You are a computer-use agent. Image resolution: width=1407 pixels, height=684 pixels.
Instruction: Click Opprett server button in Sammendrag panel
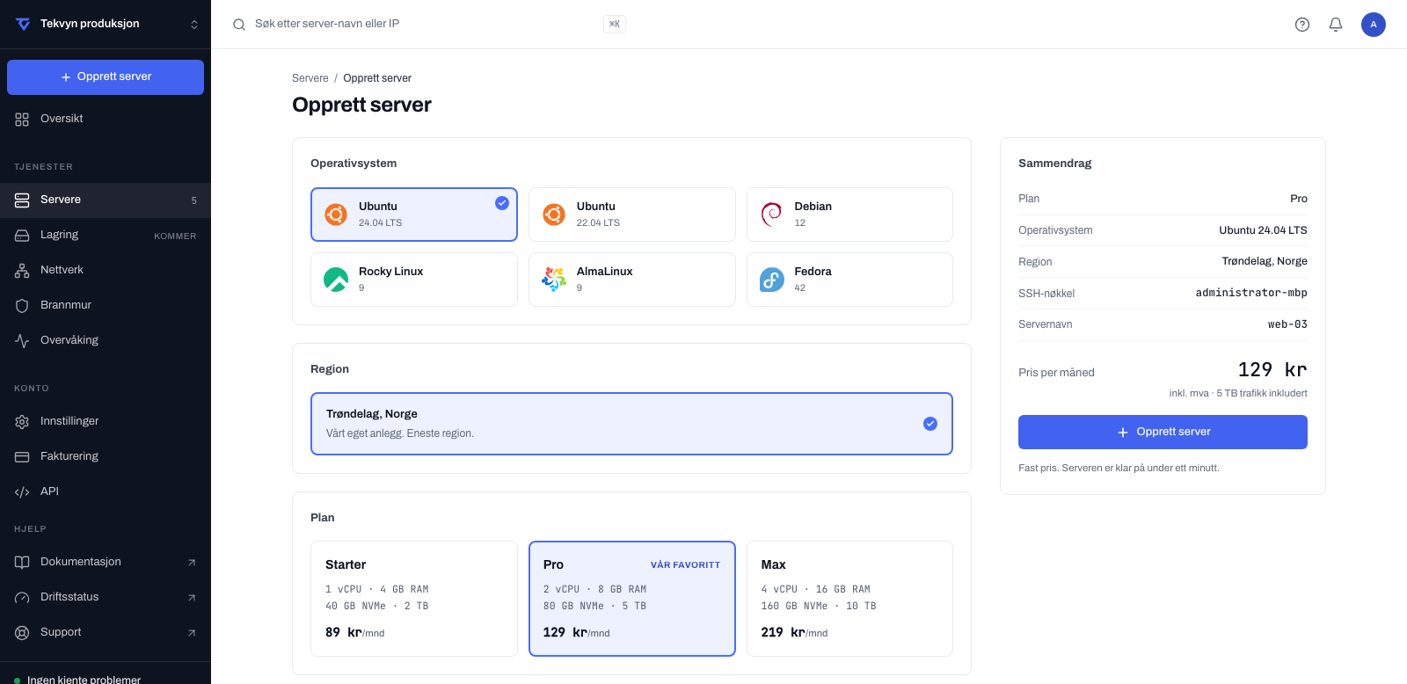coord(1163,433)
